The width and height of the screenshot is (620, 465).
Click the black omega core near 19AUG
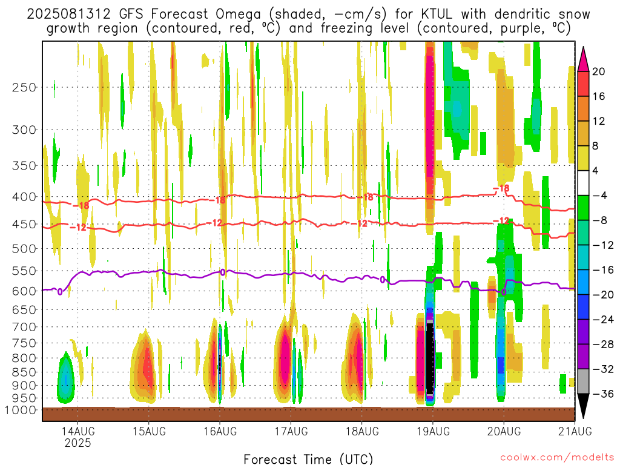click(x=430, y=358)
